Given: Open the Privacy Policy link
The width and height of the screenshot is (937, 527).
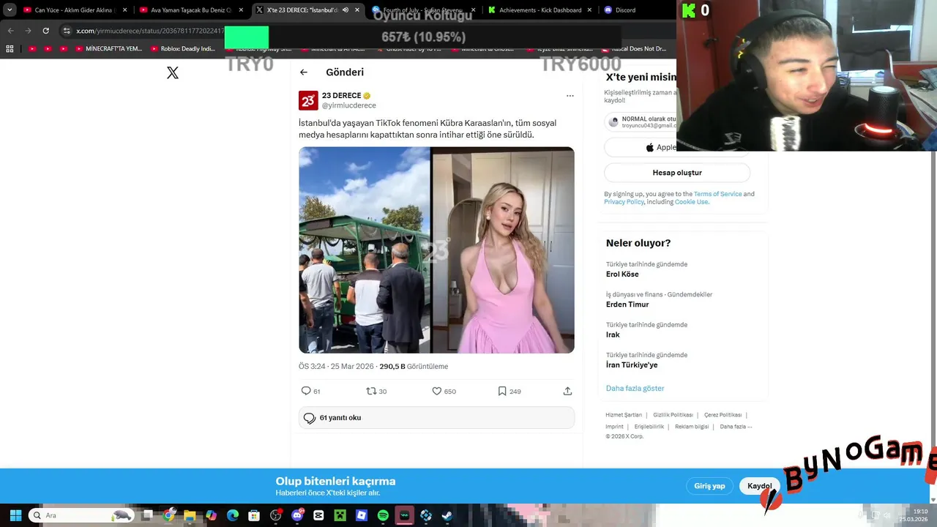Looking at the screenshot, I should 624,202.
